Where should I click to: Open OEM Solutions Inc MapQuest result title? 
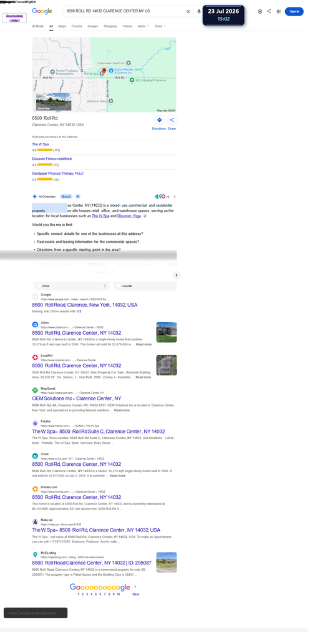click(77, 398)
